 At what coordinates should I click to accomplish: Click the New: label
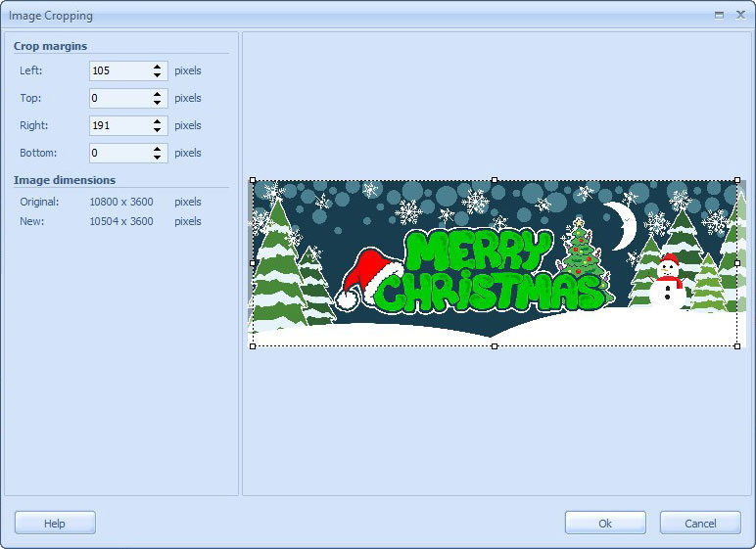click(x=31, y=221)
